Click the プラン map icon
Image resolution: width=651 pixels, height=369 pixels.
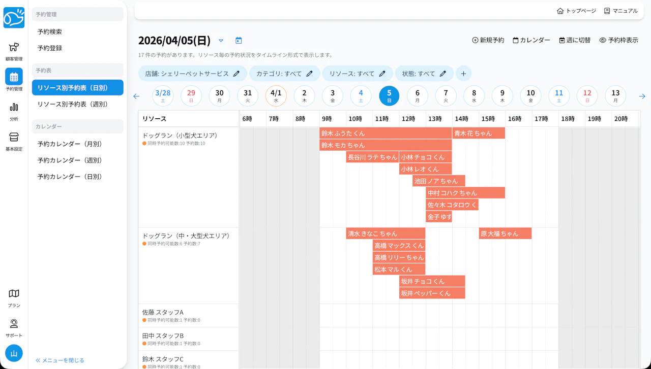(14, 293)
